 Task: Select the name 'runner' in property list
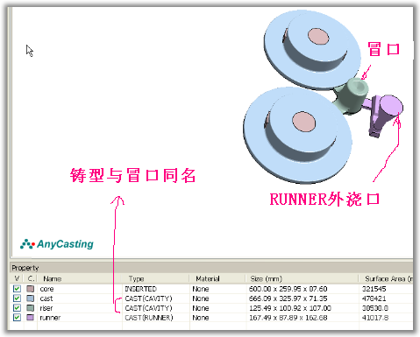50,318
